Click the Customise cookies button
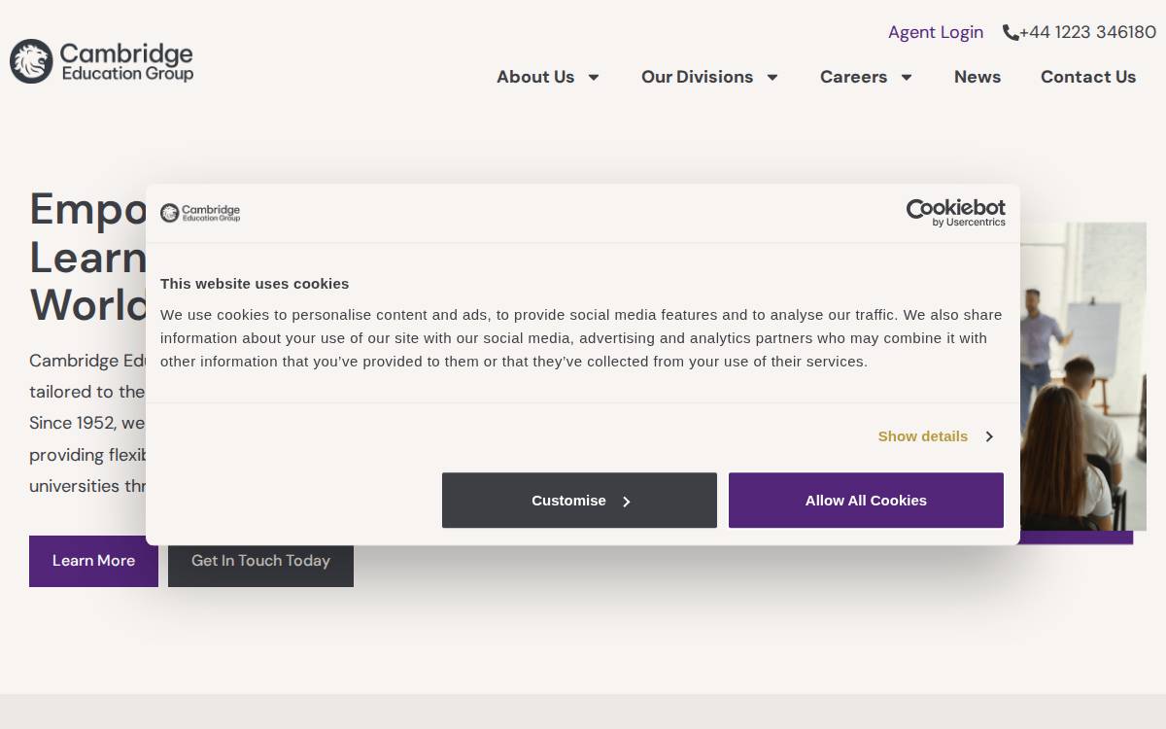 [579, 501]
